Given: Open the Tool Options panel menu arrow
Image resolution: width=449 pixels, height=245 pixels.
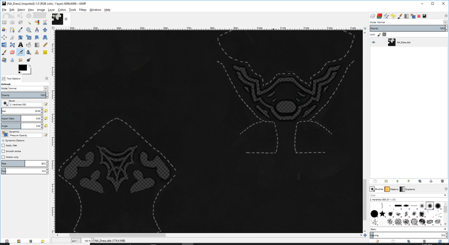Looking at the screenshot, I should pos(46,78).
